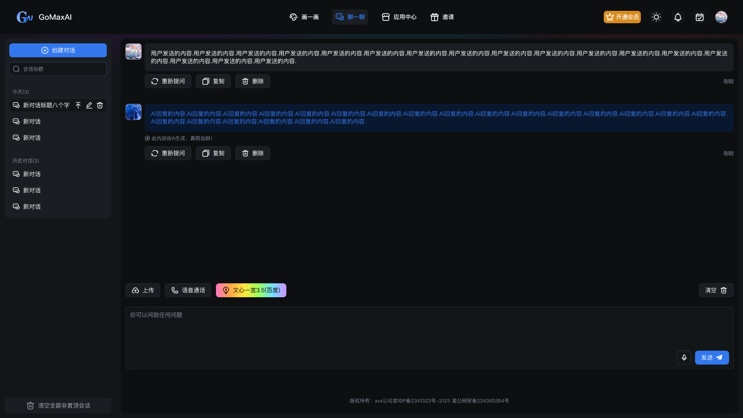Copy the AI reply message
743x418 pixels.
click(x=213, y=153)
